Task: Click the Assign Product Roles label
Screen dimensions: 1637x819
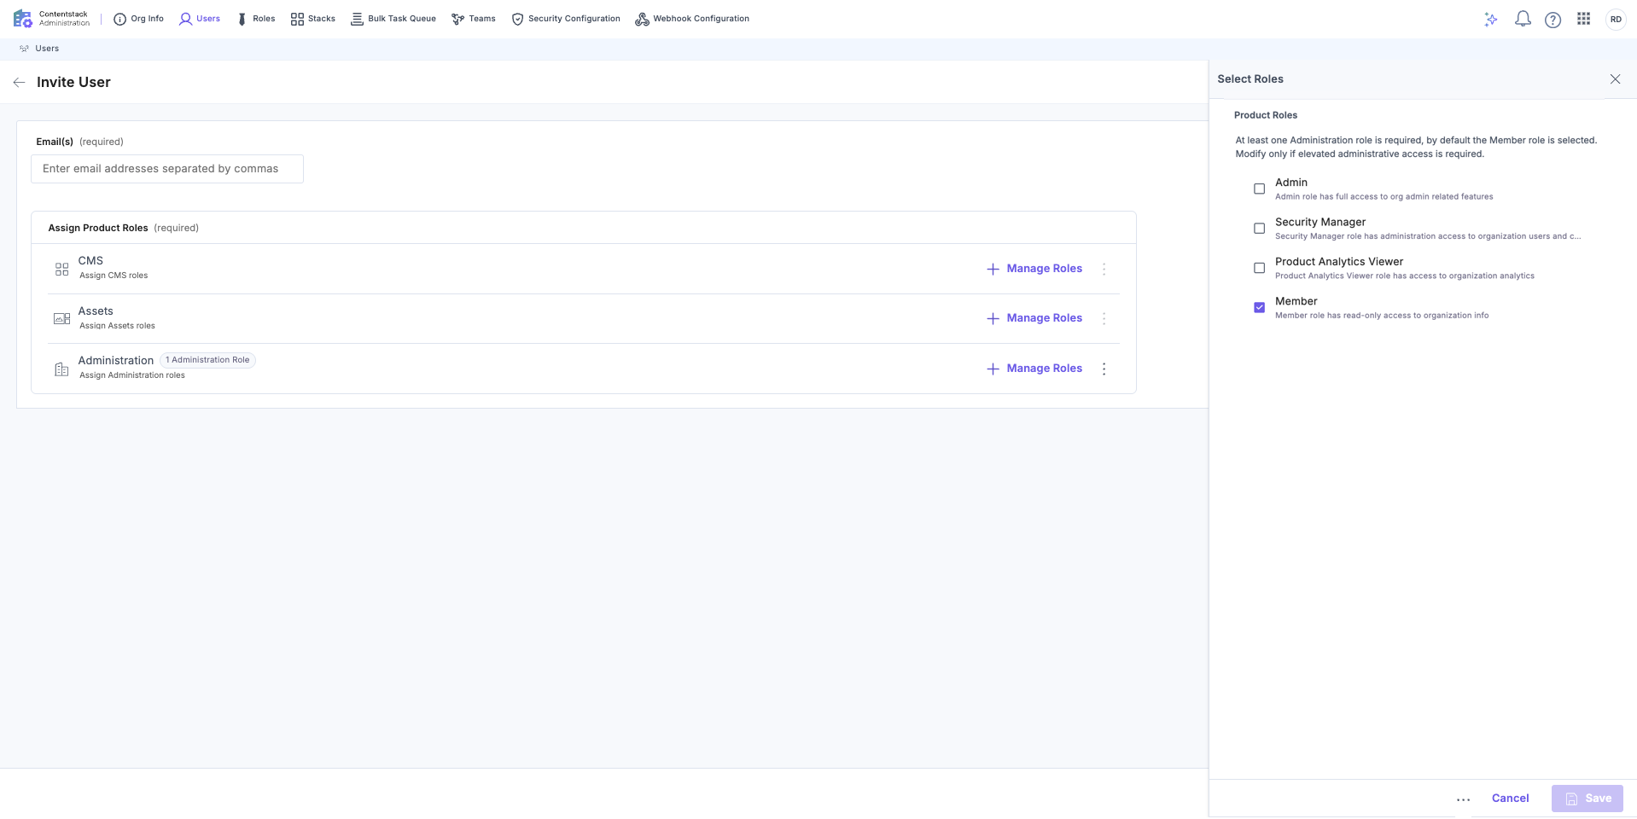Action: (98, 228)
